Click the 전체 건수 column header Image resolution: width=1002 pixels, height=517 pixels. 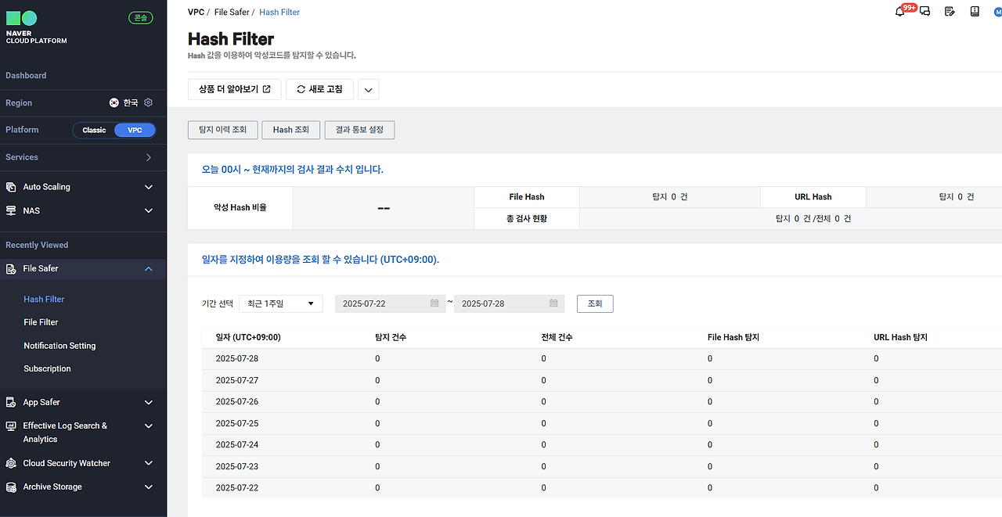[557, 337]
